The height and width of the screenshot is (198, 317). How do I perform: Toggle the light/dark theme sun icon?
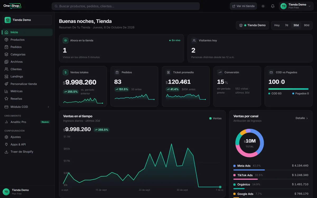coord(263,6)
